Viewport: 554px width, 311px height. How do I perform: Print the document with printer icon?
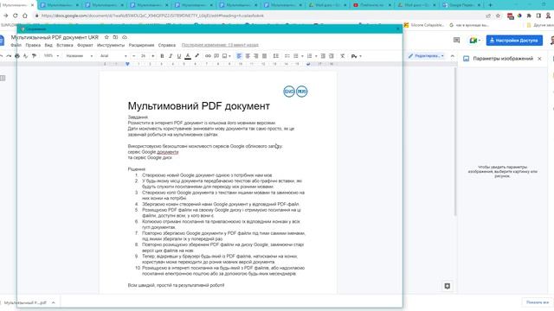point(17,55)
